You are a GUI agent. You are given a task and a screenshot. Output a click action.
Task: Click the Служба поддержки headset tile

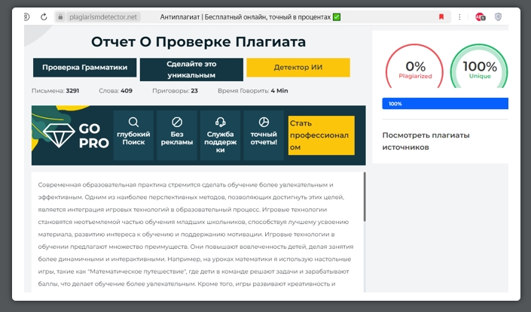220,135
